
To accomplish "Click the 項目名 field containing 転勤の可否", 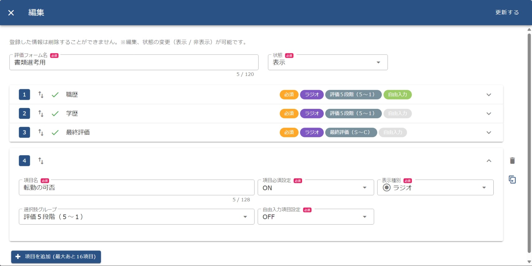I will click(x=136, y=188).
